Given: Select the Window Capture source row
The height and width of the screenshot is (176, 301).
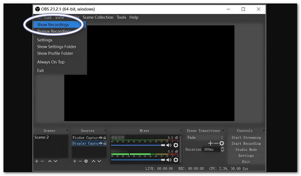Looking at the screenshot, I should pos(89,138).
